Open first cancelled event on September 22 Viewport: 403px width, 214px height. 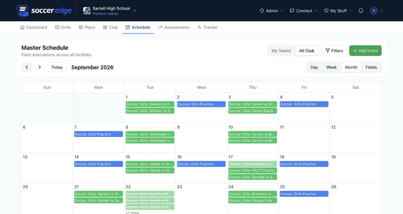coord(150,194)
